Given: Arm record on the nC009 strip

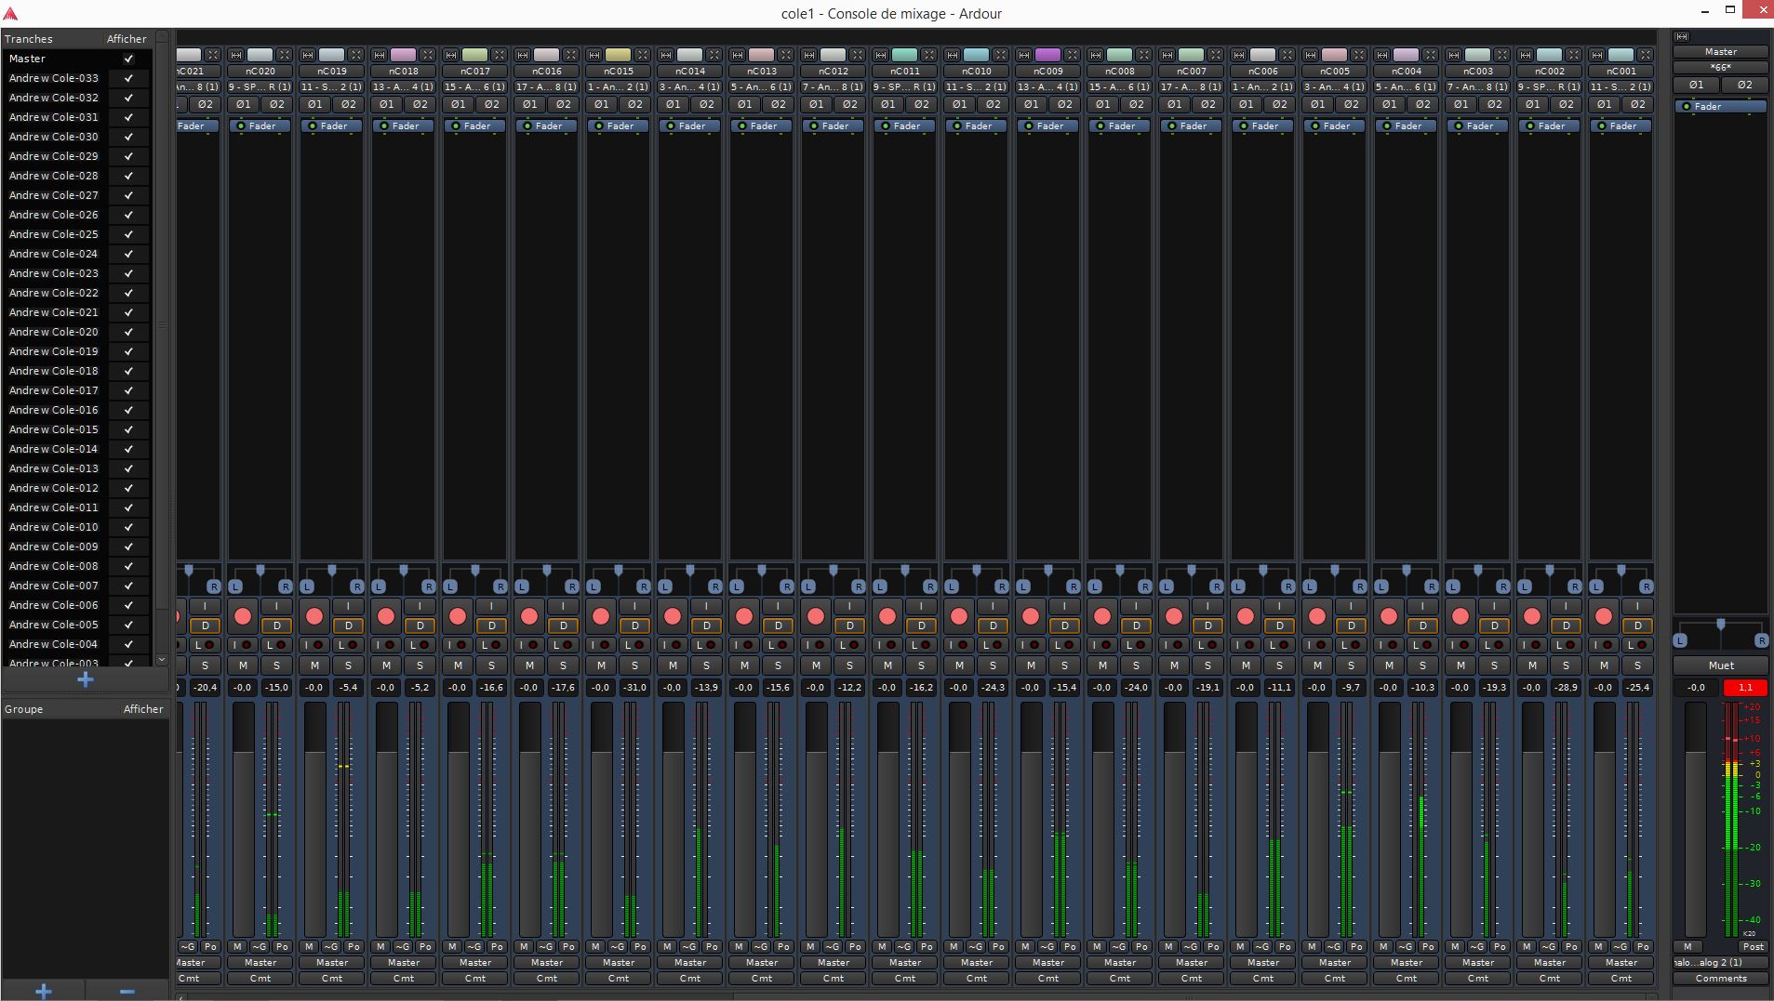Looking at the screenshot, I should click(x=1031, y=616).
